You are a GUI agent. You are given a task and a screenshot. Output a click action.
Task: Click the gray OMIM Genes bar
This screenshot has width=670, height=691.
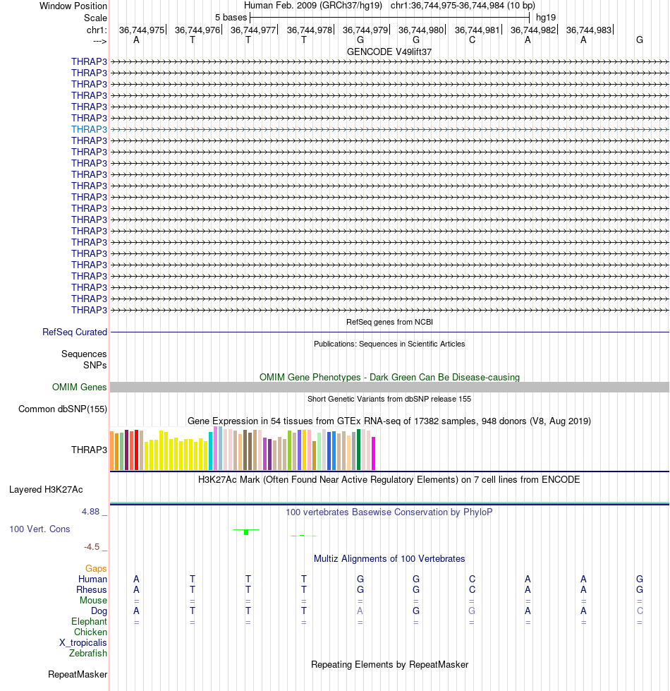point(389,387)
